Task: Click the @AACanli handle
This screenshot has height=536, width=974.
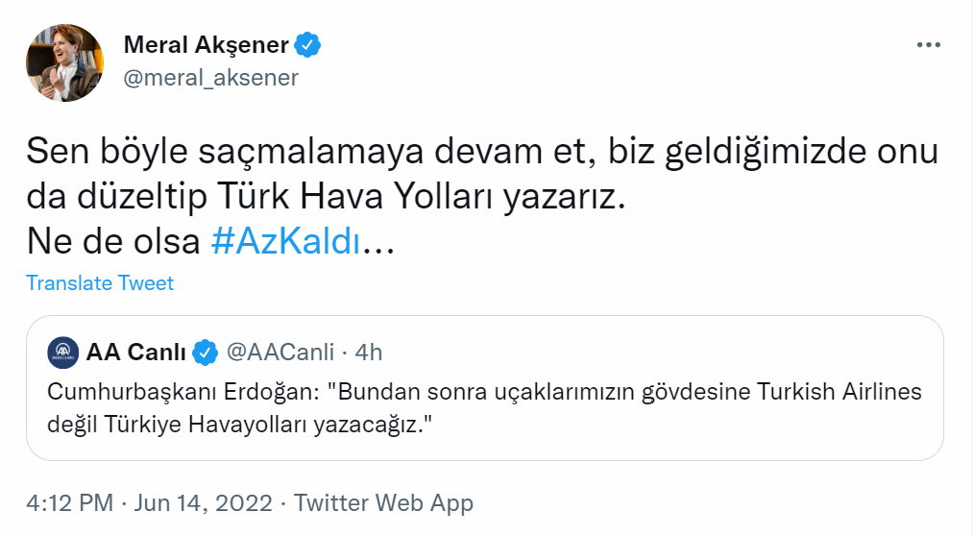Action: (280, 353)
